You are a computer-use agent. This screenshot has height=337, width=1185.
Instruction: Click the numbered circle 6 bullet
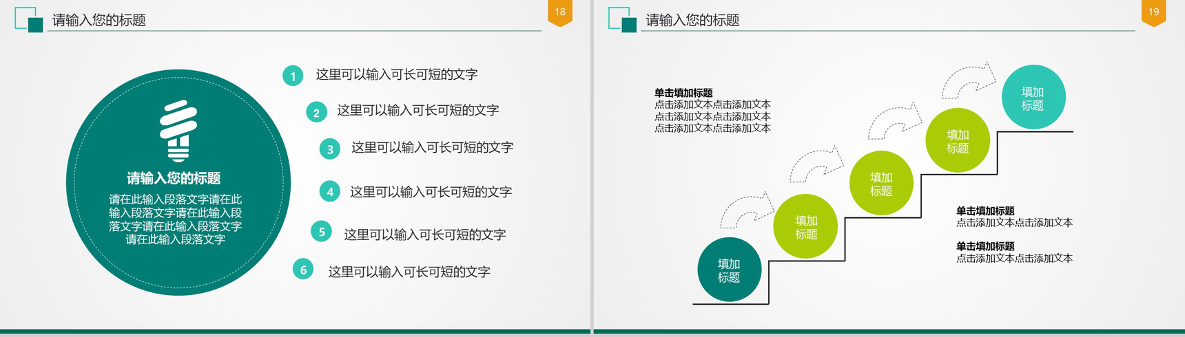click(303, 270)
